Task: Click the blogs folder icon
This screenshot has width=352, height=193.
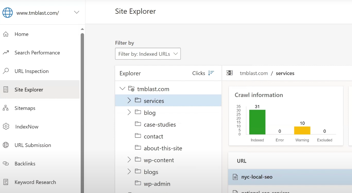Action: [x=138, y=171]
